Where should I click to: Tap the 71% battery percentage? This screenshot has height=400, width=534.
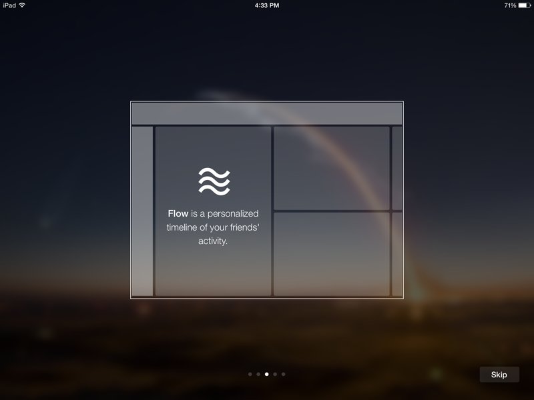[510, 5]
